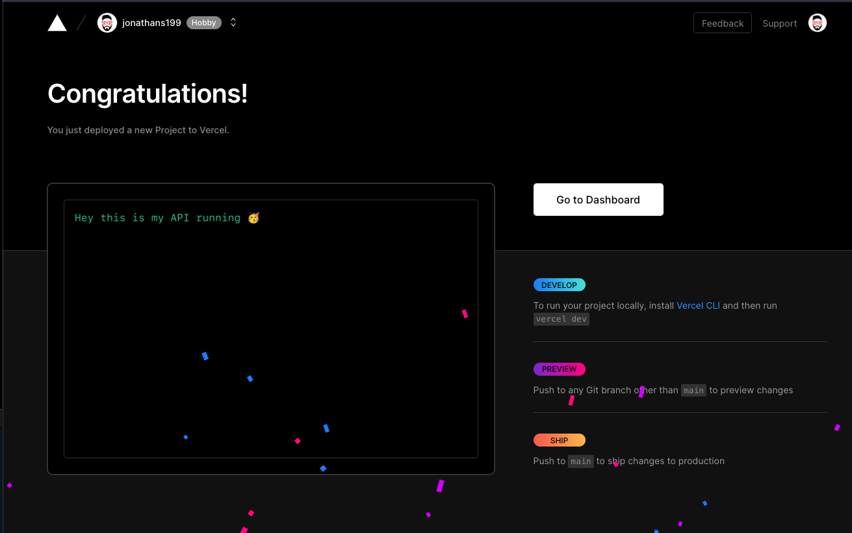The height and width of the screenshot is (533, 852).
Task: Click the purple PREVIEW badge
Action: point(559,369)
